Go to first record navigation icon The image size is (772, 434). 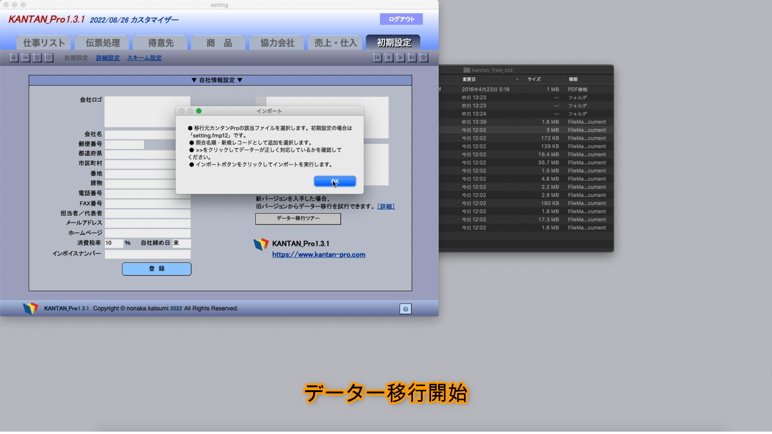coord(377,58)
